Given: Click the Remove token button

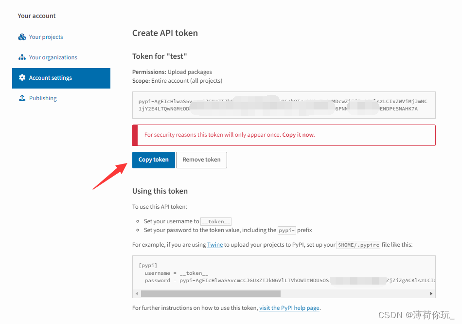Looking at the screenshot, I should pyautogui.click(x=201, y=160).
